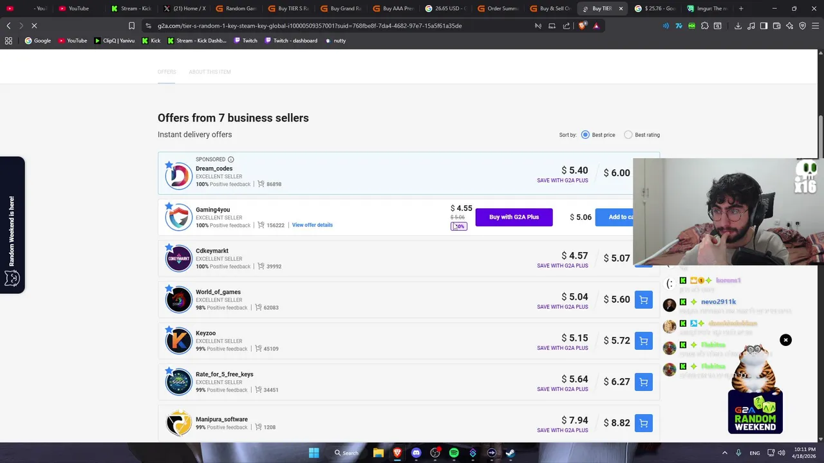Screen dimensions: 824x463
Task: Click Dream_codes SAVE WITH G2A PLUS
Action: click(563, 181)
